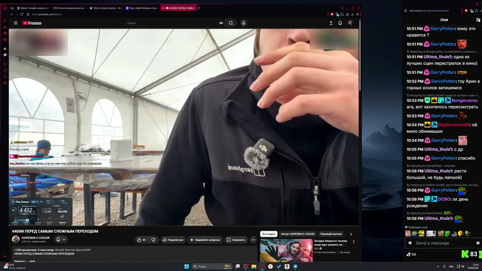Open Telegram from the taskbar
The width and height of the screenshot is (482, 271).
pyautogui.click(x=295, y=266)
